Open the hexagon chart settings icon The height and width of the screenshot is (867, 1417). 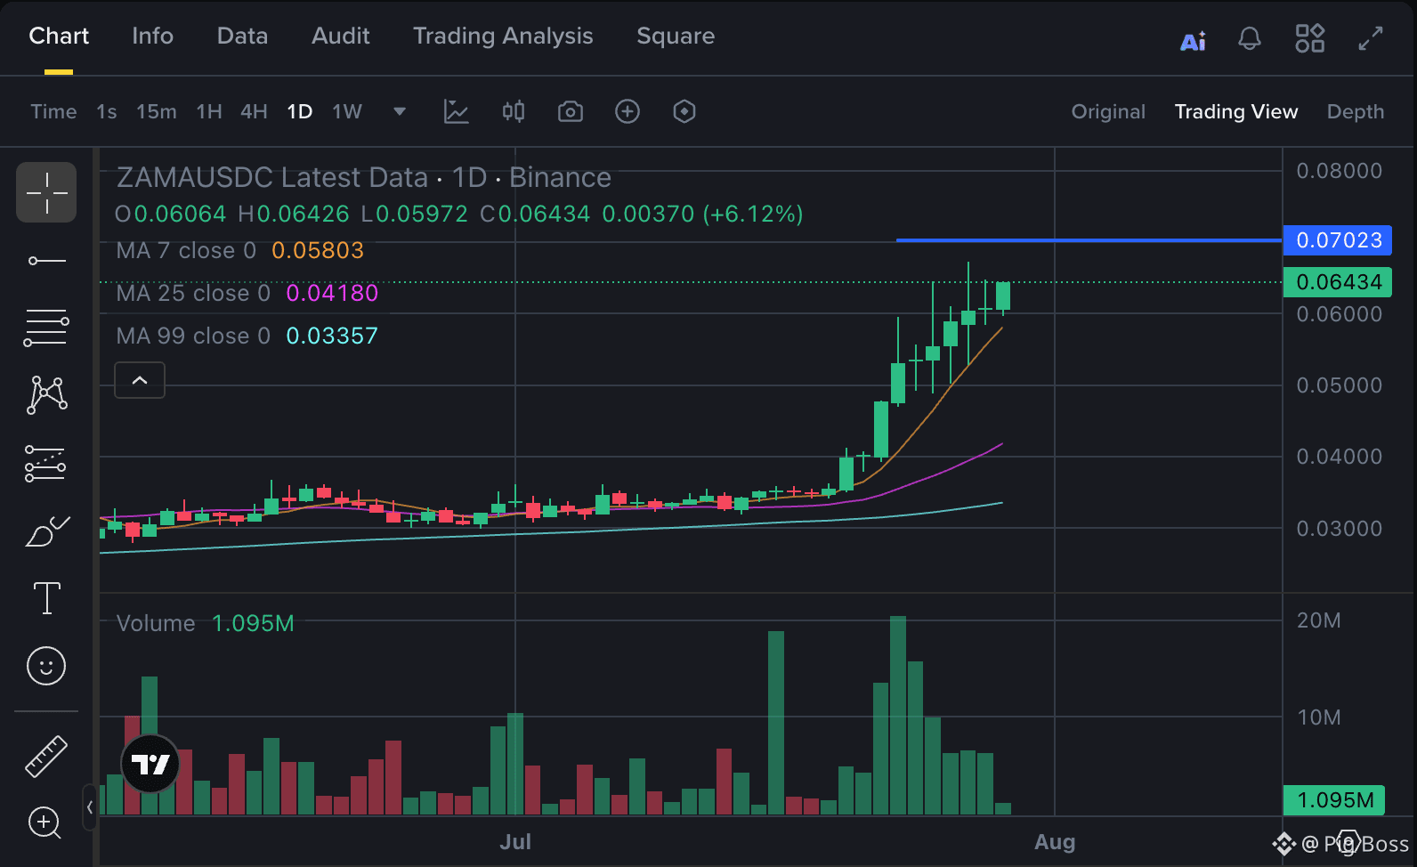pos(684,111)
